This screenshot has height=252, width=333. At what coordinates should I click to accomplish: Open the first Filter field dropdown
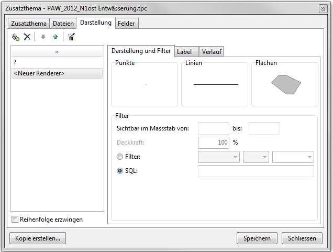219,157
